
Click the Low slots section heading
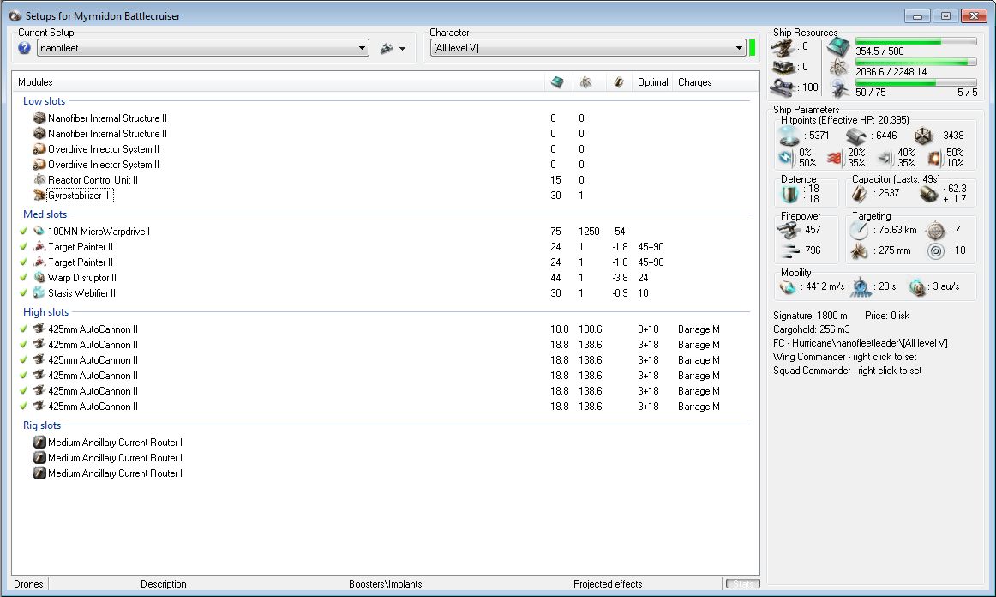point(44,101)
